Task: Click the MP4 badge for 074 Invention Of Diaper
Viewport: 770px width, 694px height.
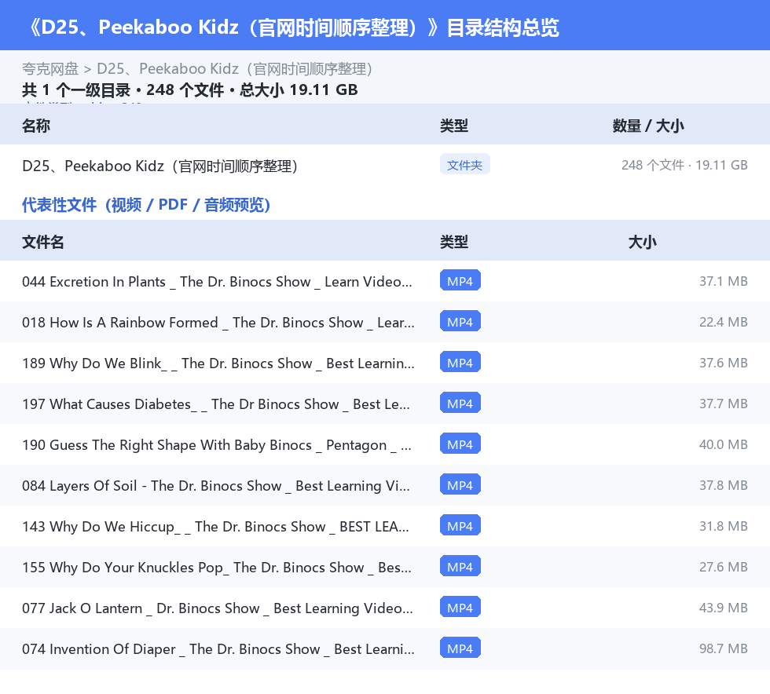Action: pyautogui.click(x=460, y=648)
